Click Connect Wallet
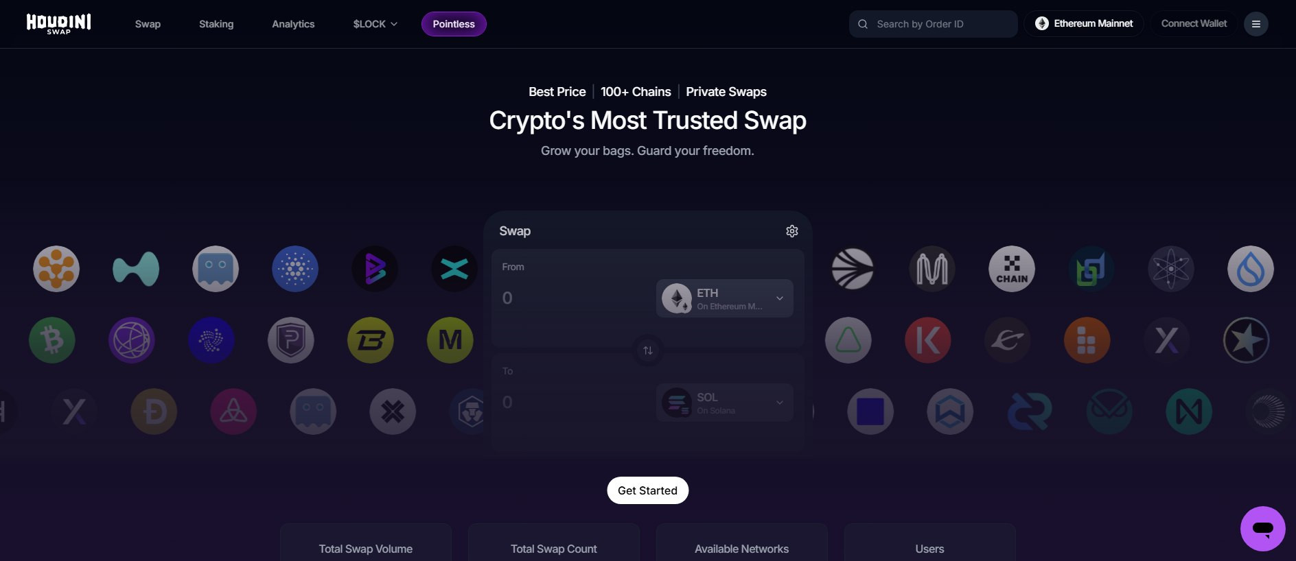 (1194, 23)
